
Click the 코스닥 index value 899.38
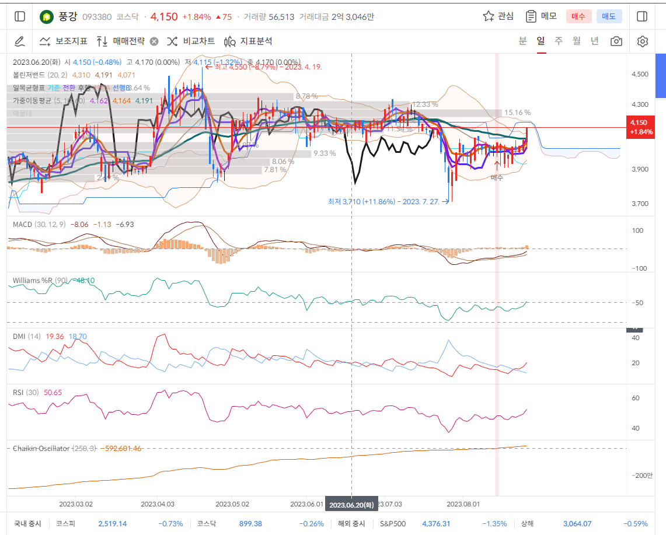pos(250,523)
